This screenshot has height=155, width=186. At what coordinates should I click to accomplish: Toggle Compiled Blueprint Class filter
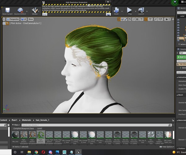pos(24,128)
